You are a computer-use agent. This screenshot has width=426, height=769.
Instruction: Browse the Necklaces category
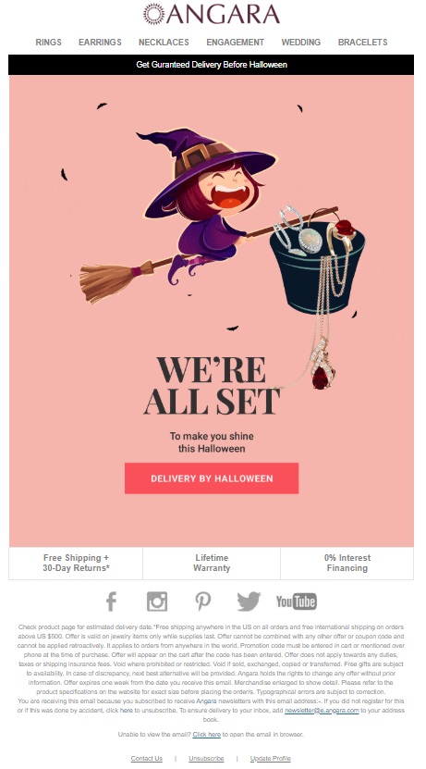[x=164, y=43]
